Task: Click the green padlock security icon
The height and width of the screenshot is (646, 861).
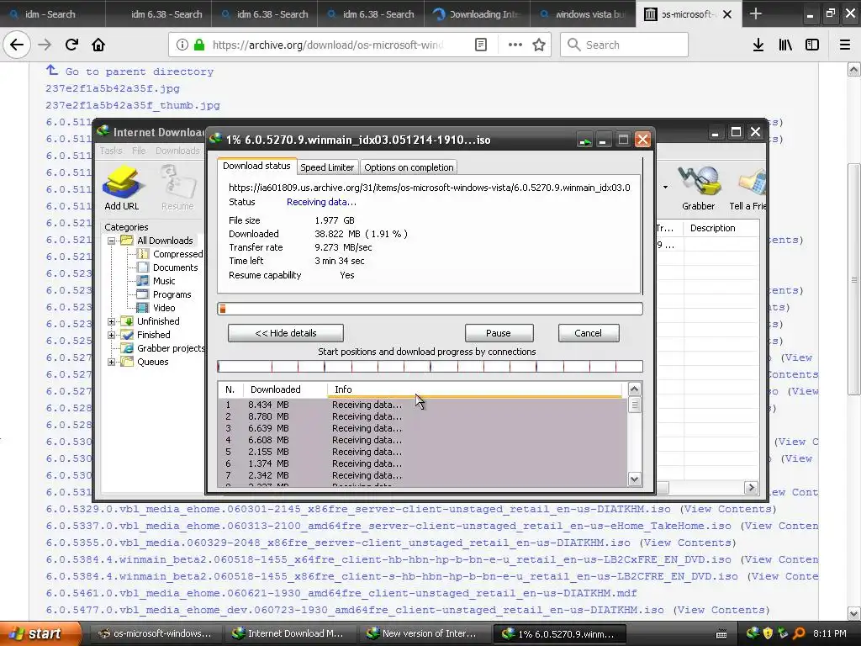Action: point(199,45)
